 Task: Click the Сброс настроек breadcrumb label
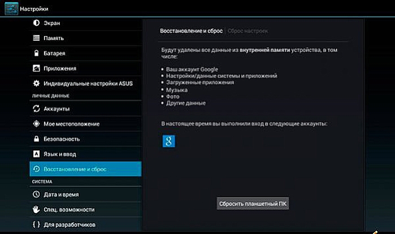click(x=248, y=31)
